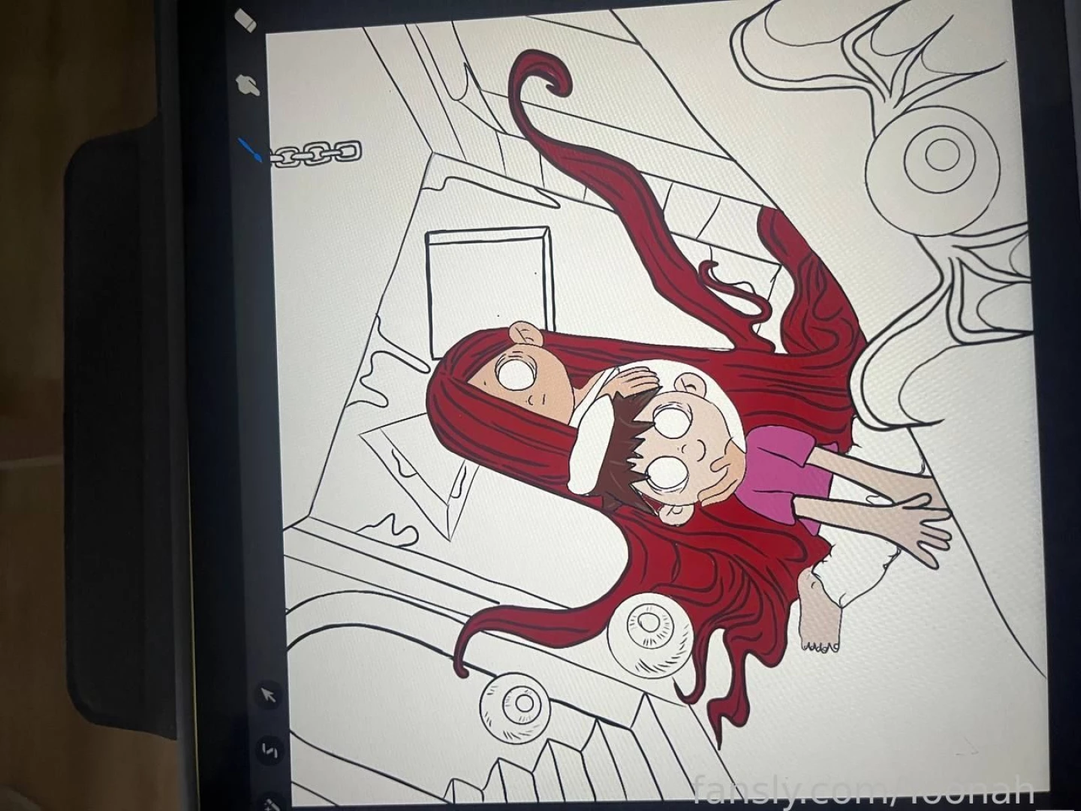Select the Smudge finger tool
Viewport: 1081px width, 811px height.
pos(248,85)
